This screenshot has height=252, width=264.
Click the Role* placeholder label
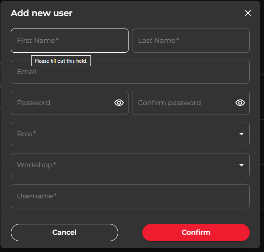point(26,134)
